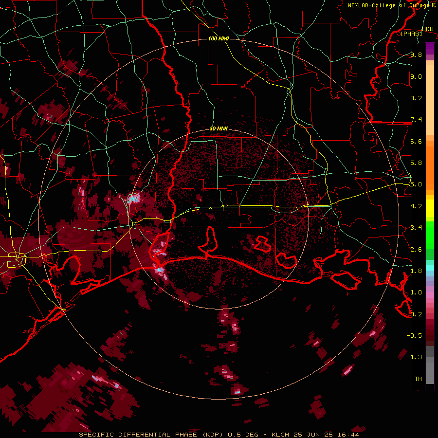The height and width of the screenshot is (438, 438).
Task: Click the -1.3 scale value
Action: [414, 357]
